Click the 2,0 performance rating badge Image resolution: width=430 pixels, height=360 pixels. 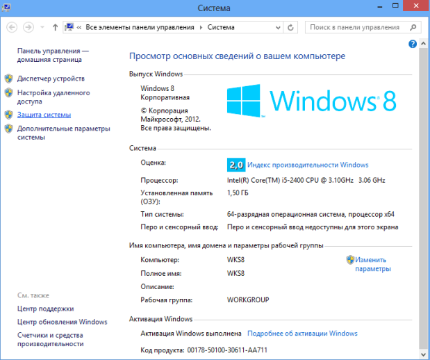pos(235,165)
